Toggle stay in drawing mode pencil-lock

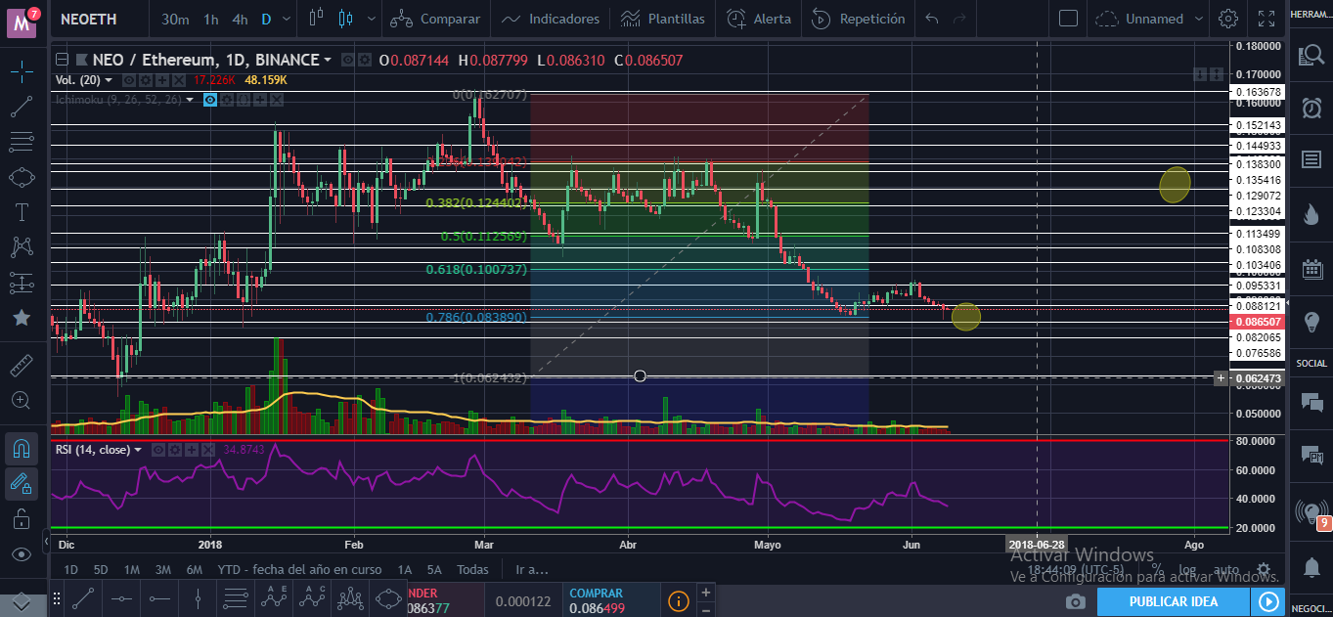click(22, 483)
